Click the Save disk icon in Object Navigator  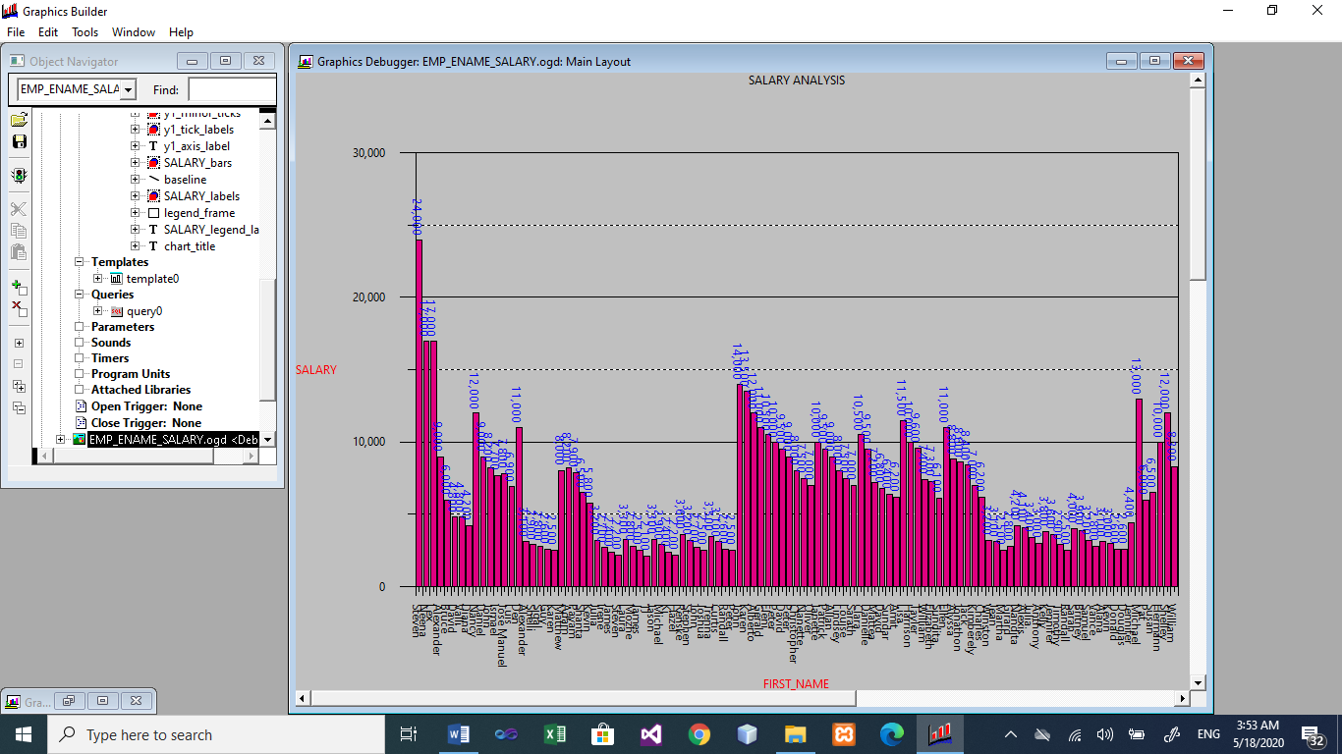19,141
